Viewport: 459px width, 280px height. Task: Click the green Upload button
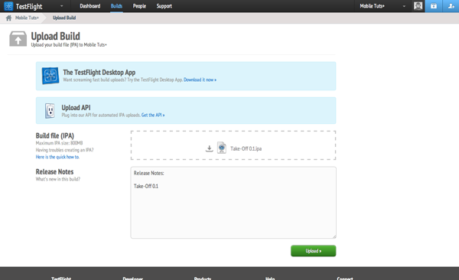pos(313,251)
